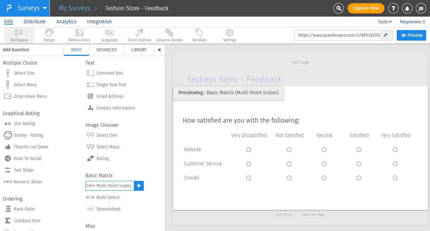Open the Design toolbar section
The width and height of the screenshot is (430, 231).
coord(49,35)
